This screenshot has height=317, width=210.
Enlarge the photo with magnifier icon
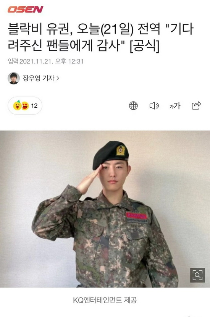click(x=197, y=275)
